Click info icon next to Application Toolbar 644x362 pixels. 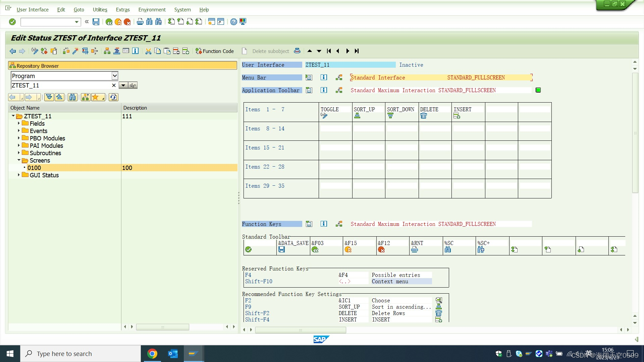[324, 90]
